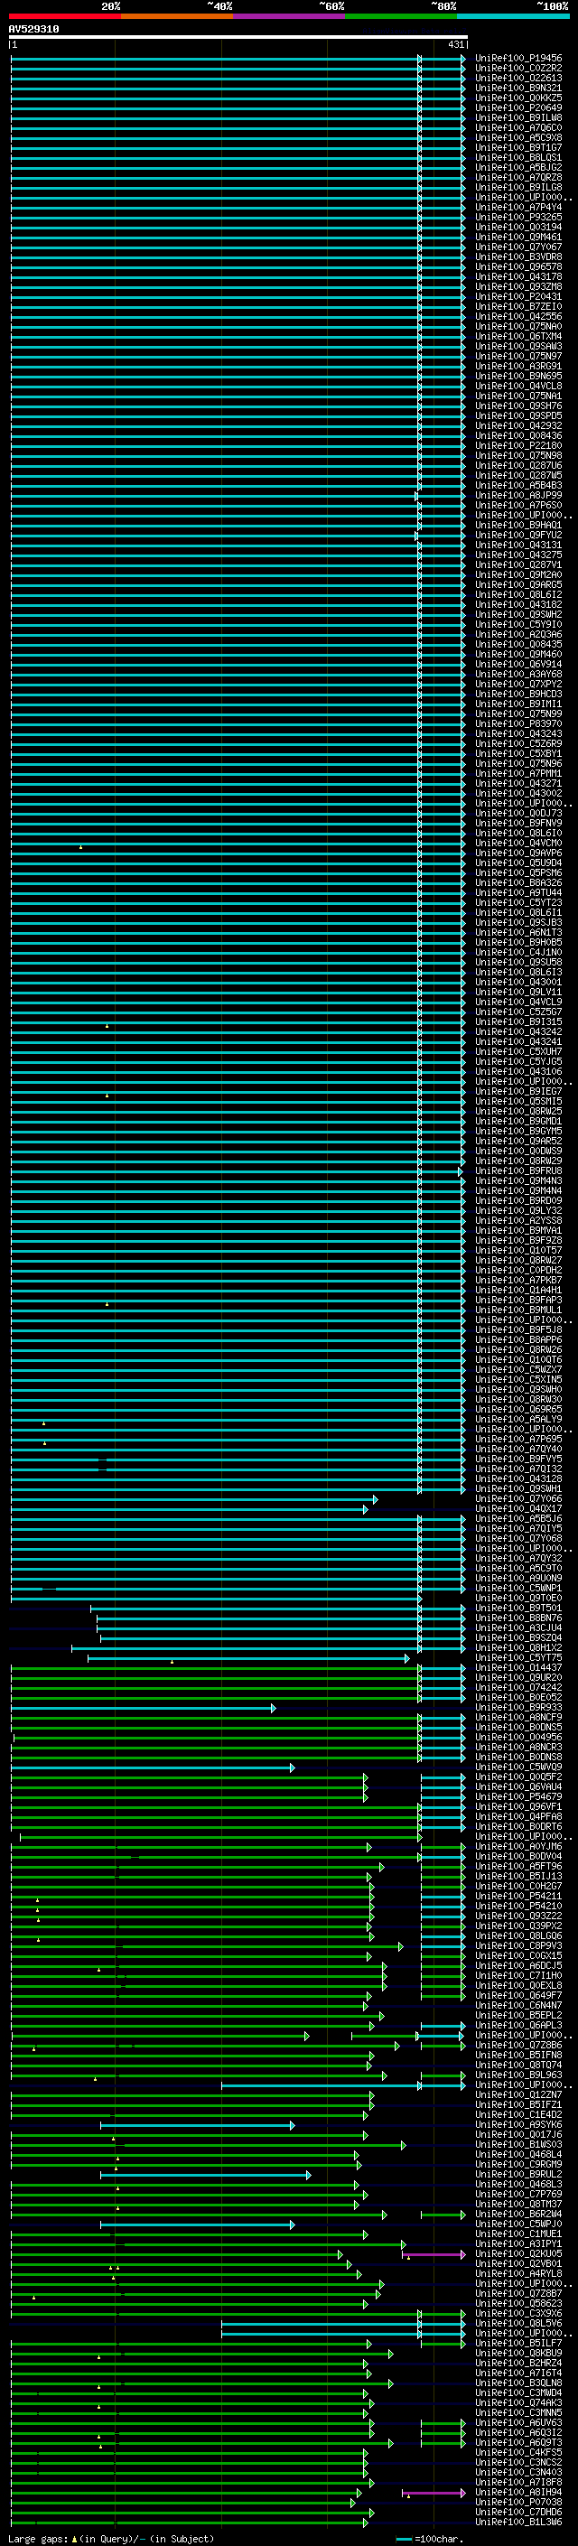Click the white query sequence bar

(x=238, y=38)
